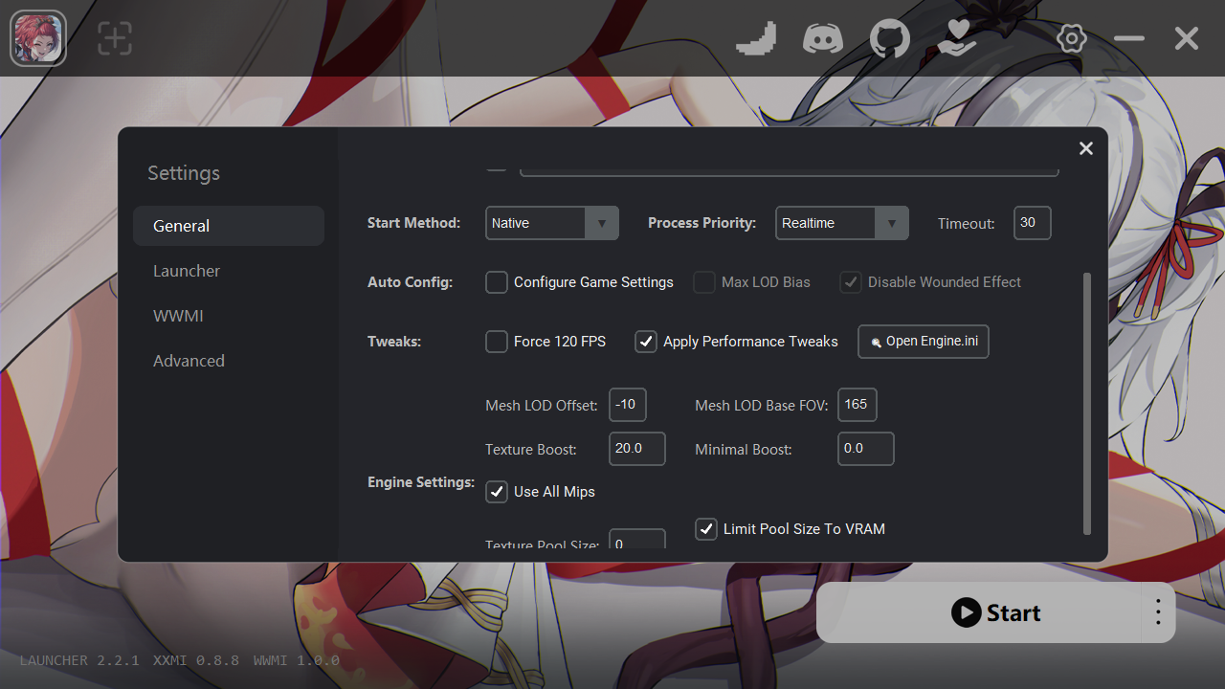Click the Texture Boost value field
The height and width of the screenshot is (689, 1225).
(637, 449)
